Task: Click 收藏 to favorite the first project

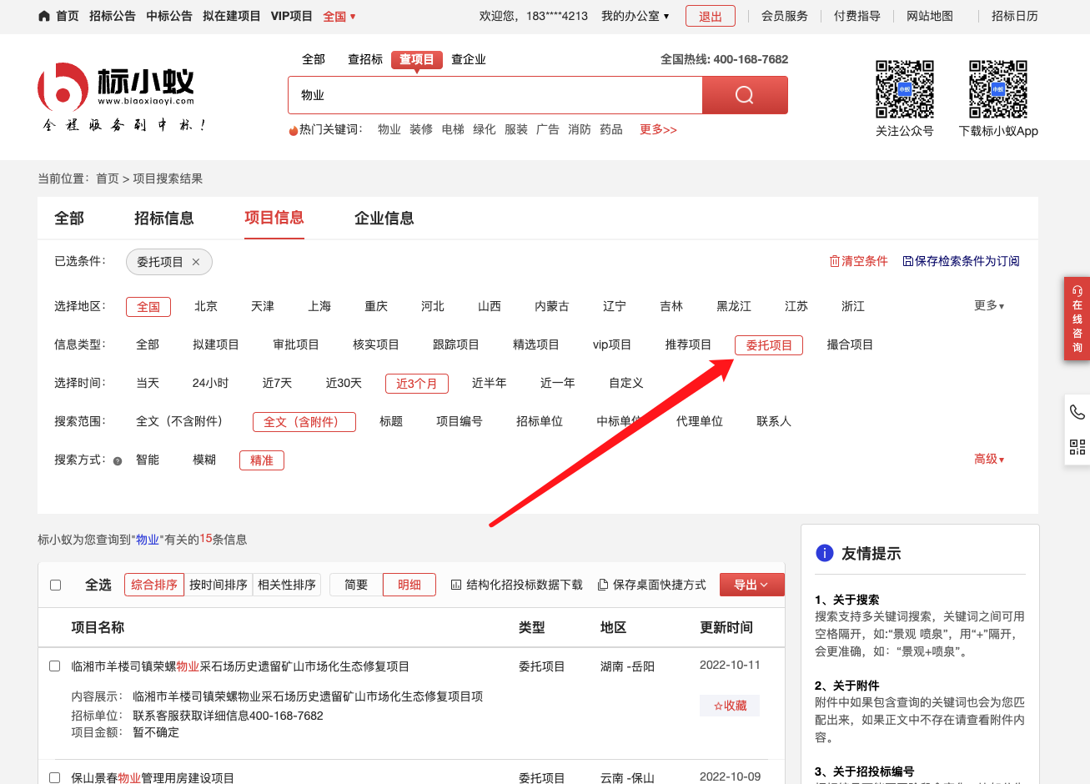Action: 730,706
